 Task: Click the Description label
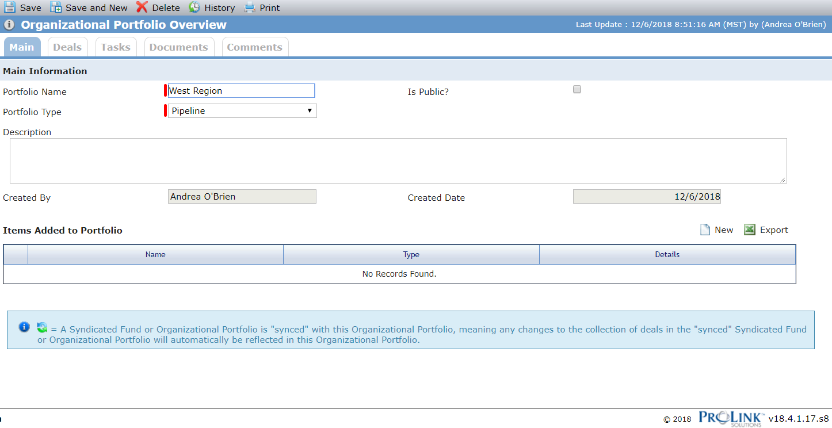[x=27, y=132]
